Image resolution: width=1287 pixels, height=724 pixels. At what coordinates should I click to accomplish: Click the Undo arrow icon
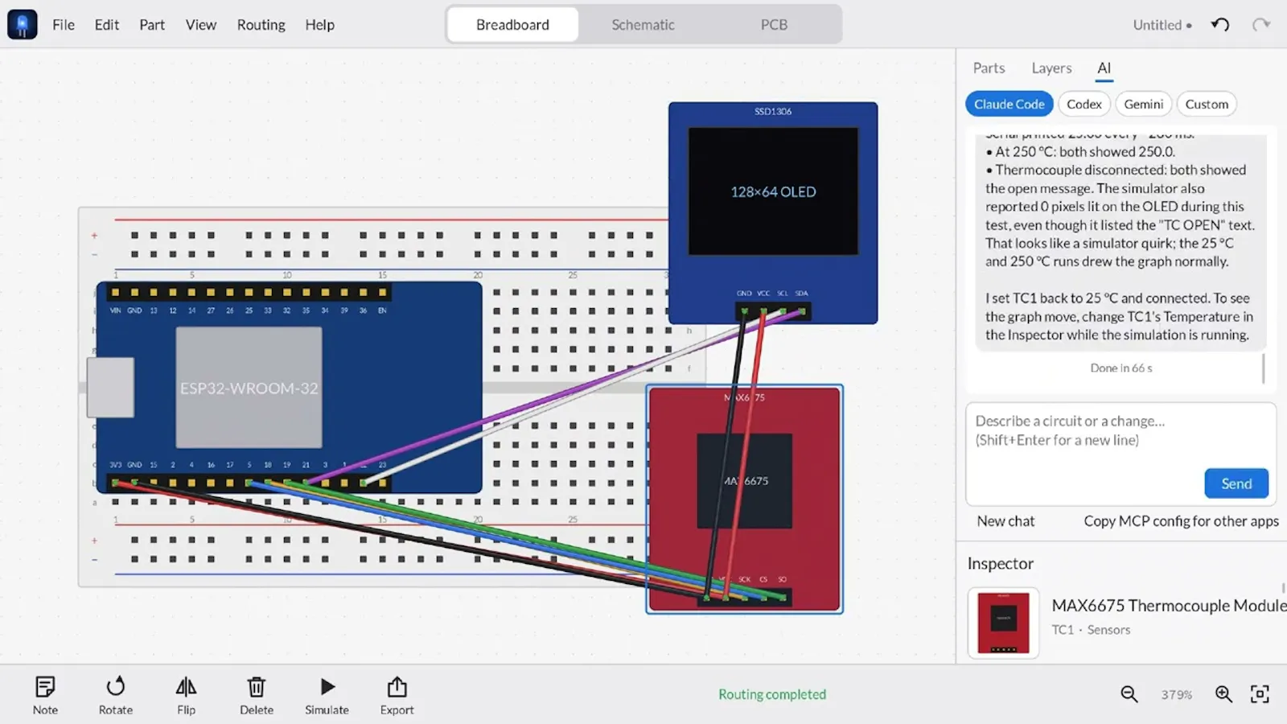[x=1220, y=24]
